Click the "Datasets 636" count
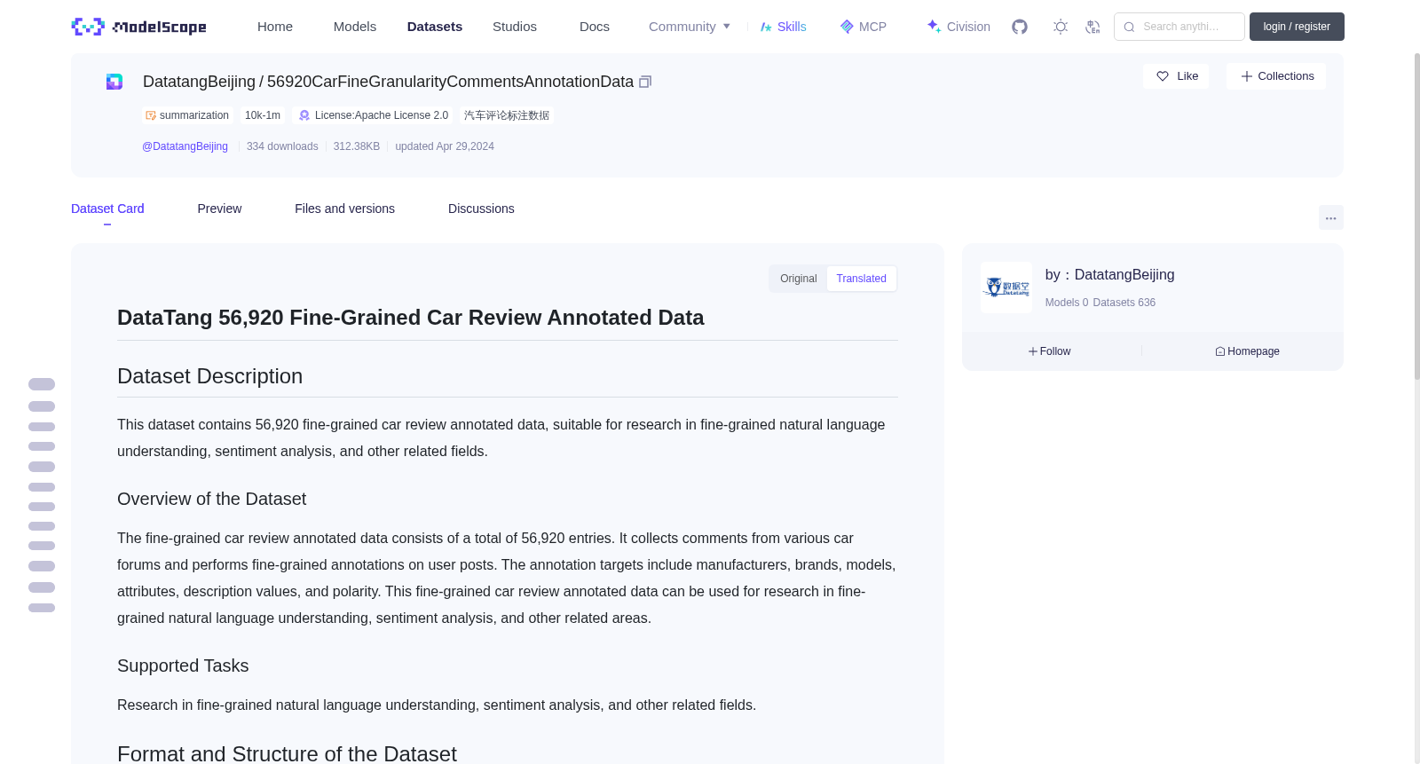Image resolution: width=1420 pixels, height=764 pixels. point(1124,303)
